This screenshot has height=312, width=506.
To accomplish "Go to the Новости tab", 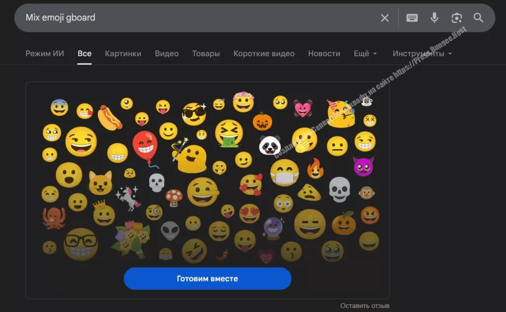I will 324,53.
